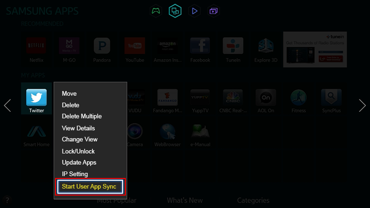370x208 pixels.
Task: Choose Lock/Unlock menu option
Action: click(78, 151)
